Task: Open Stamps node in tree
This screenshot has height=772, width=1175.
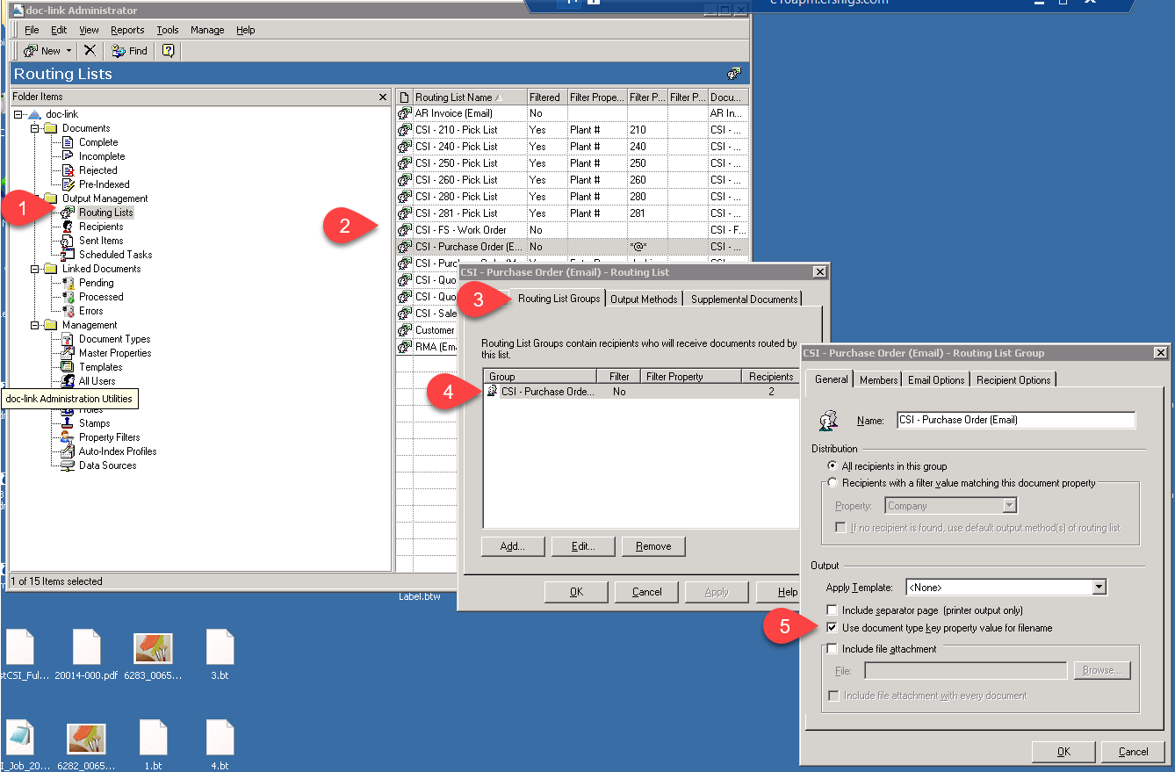Action: coord(94,423)
